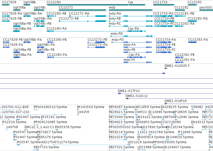213x151 pixels.
Task: Click the Ugt36Ba gene label
Action: pyautogui.click(x=20, y=7)
